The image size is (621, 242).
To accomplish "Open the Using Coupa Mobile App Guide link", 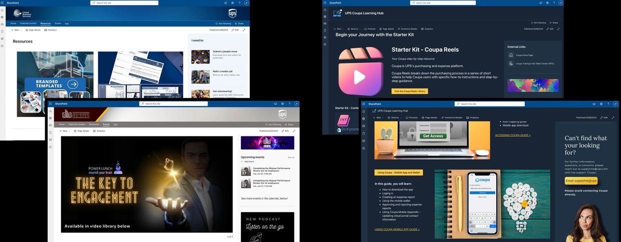I will click(x=397, y=229).
